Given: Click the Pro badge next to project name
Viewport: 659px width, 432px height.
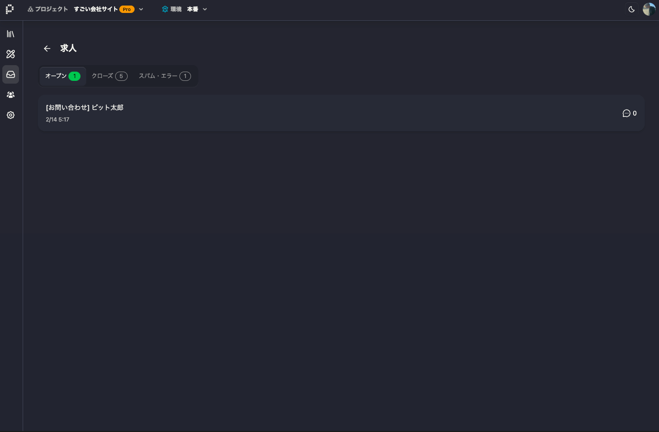Looking at the screenshot, I should pyautogui.click(x=127, y=9).
